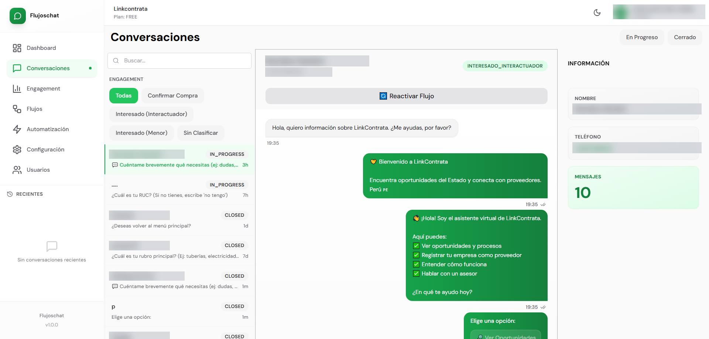Viewport: 709px width, 339px height.
Task: Go to Usuarios page
Action: point(52,170)
